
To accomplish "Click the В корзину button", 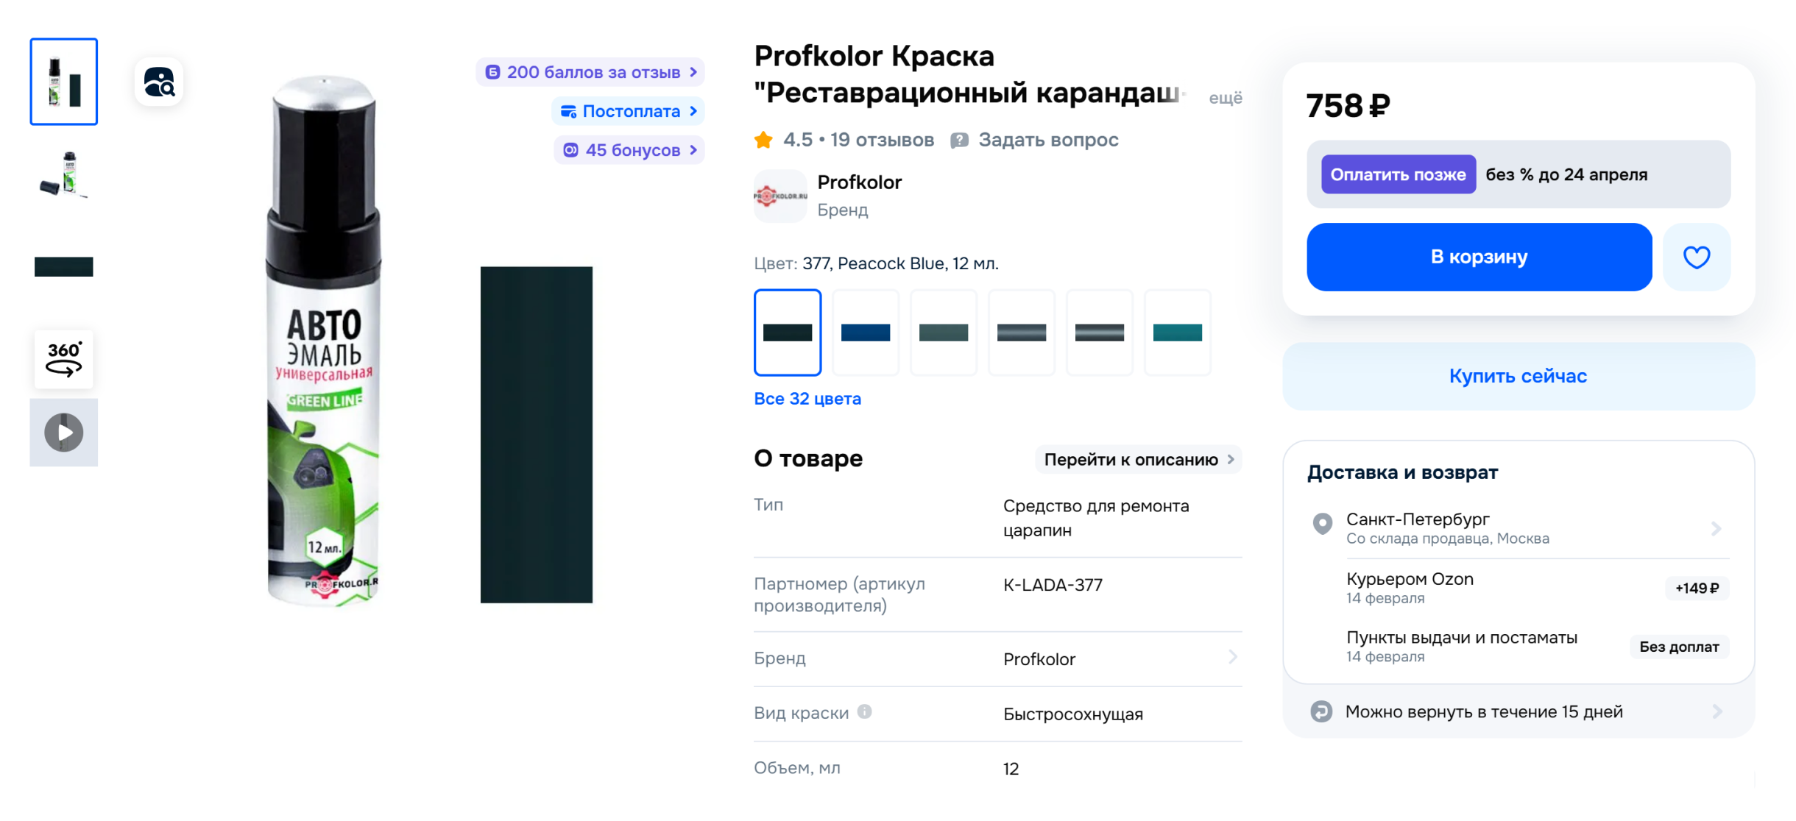I will pyautogui.click(x=1479, y=257).
